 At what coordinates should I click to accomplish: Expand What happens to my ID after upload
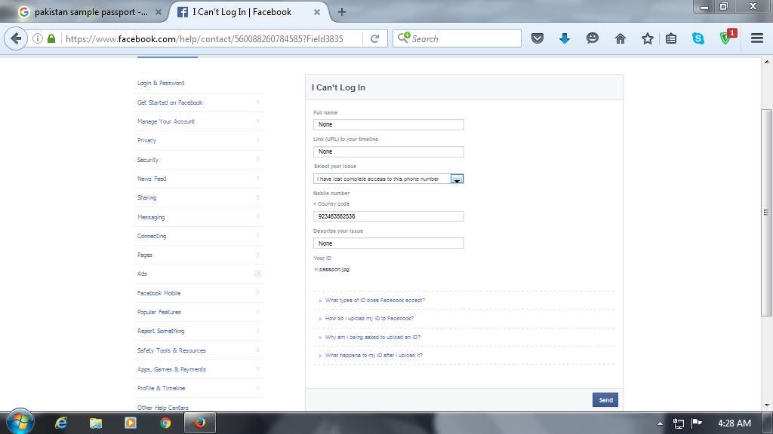(374, 356)
